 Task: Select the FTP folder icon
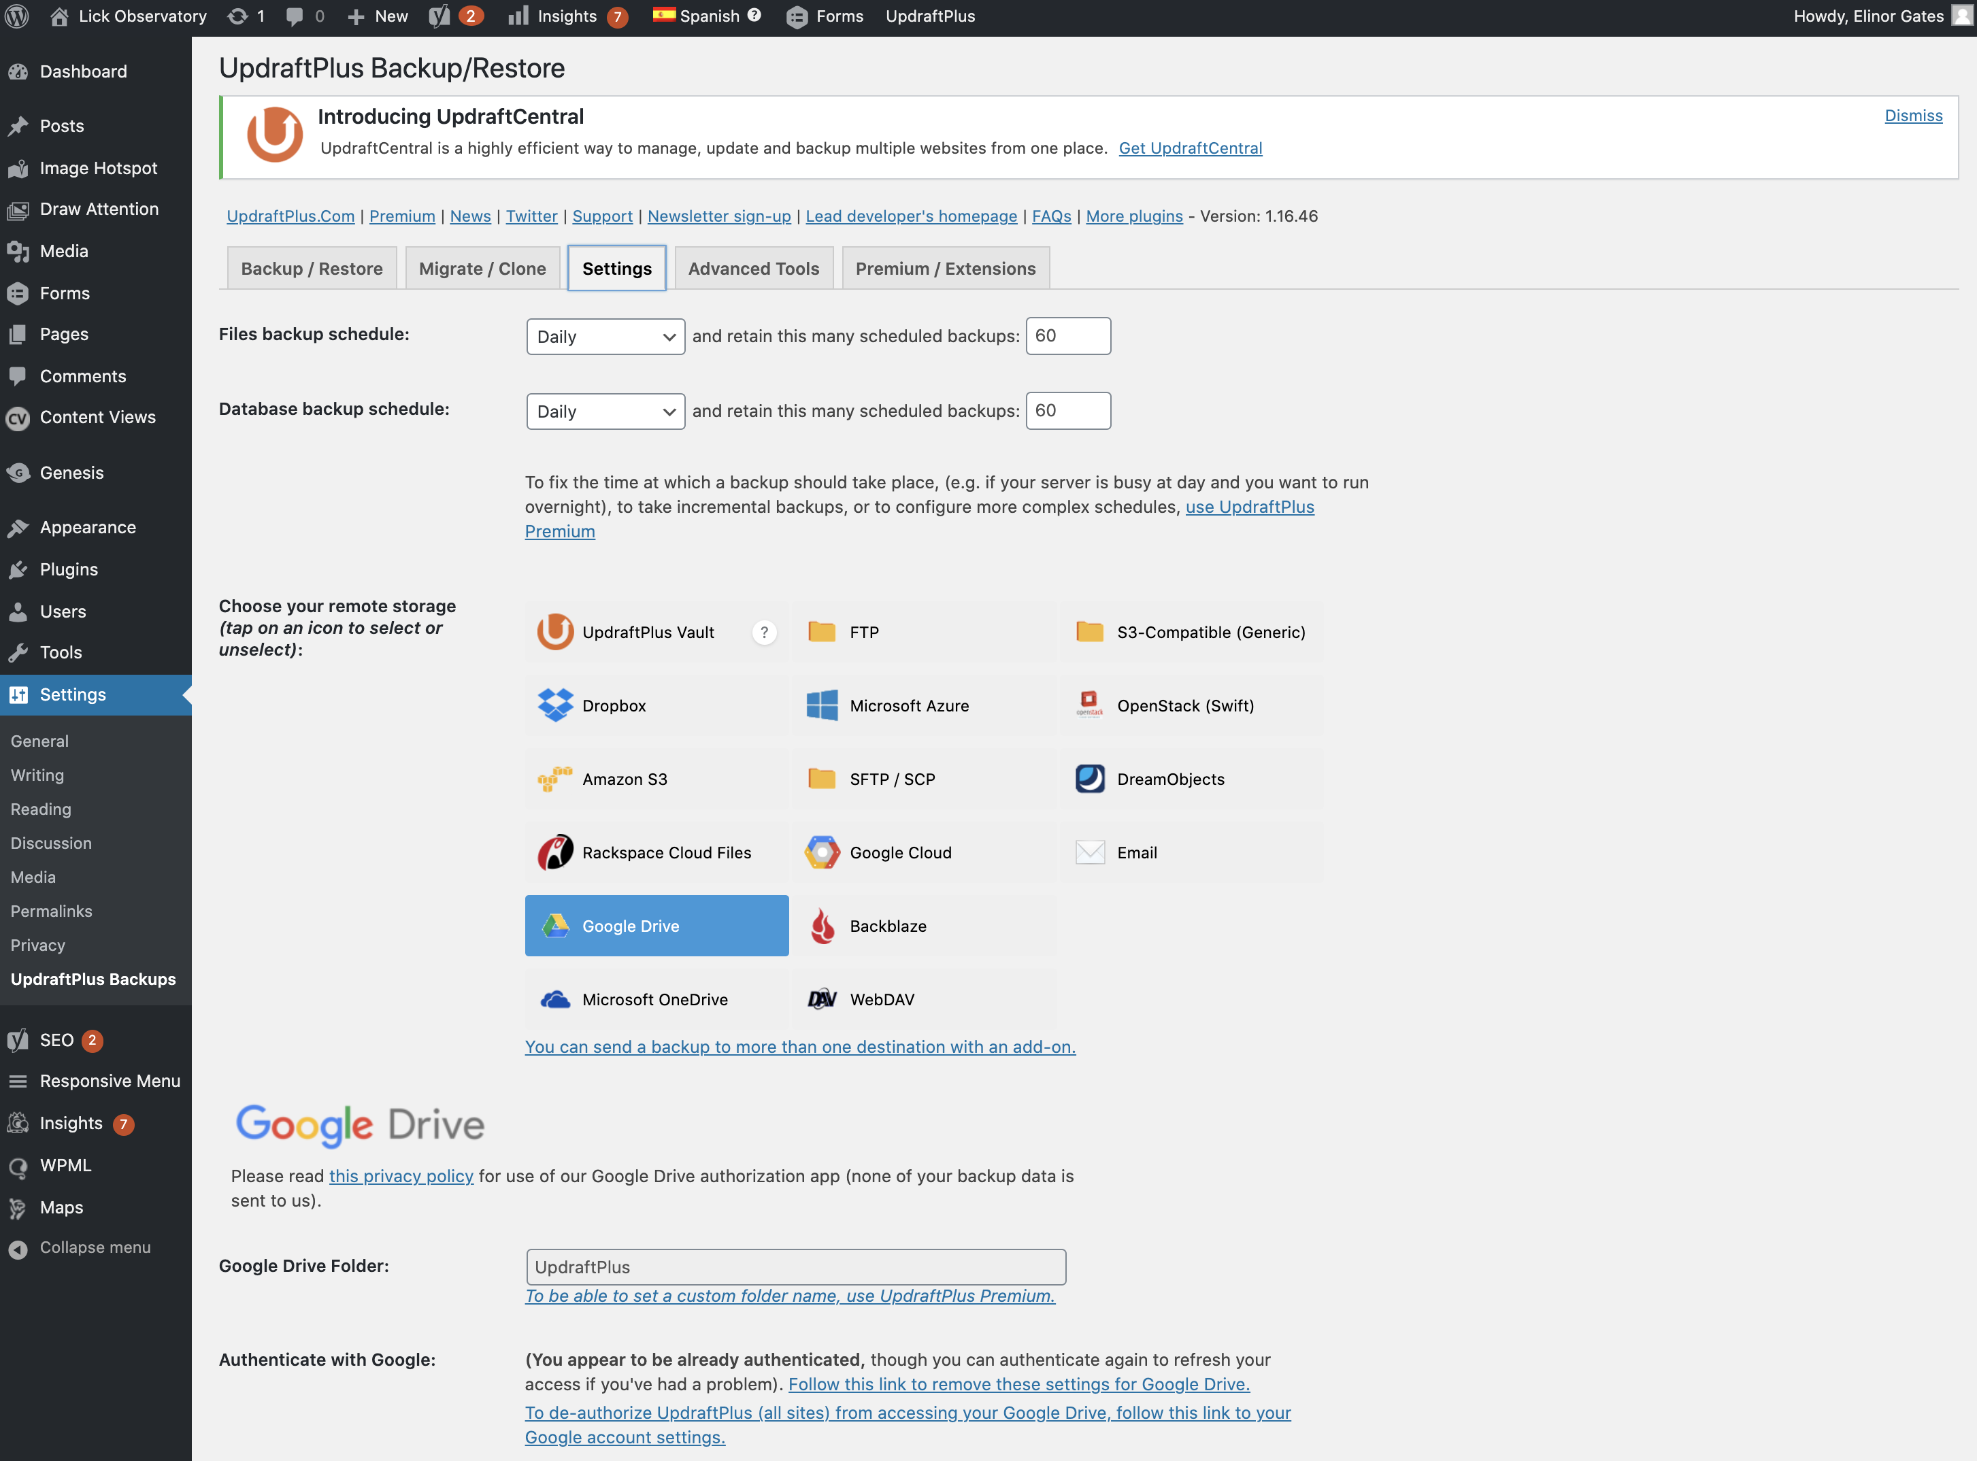[x=822, y=631]
